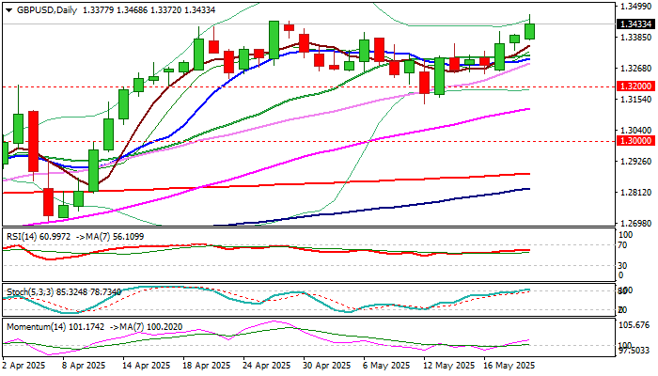Select the red 1.32000 level label

[636, 86]
